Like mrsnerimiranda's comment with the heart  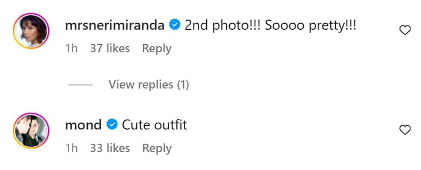pos(404,30)
